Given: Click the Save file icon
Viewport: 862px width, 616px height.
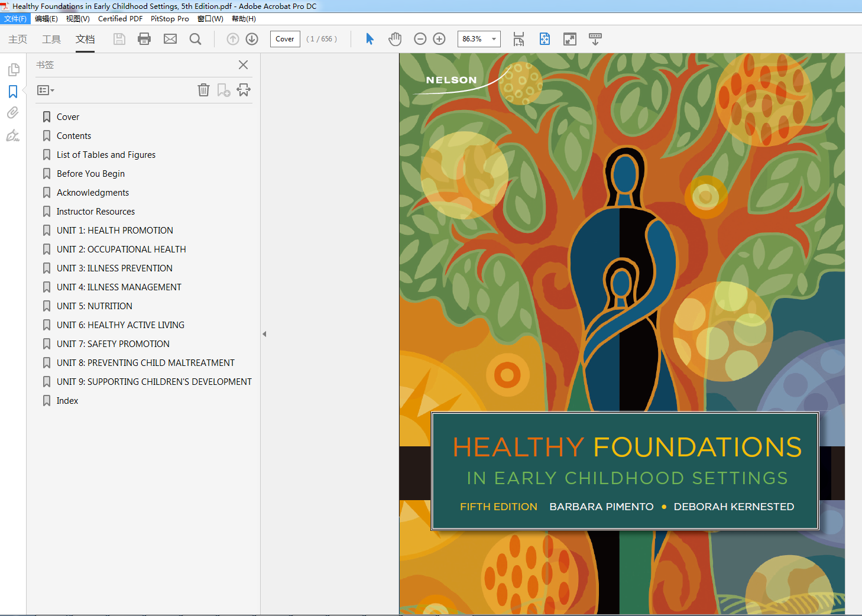Looking at the screenshot, I should pyautogui.click(x=119, y=39).
